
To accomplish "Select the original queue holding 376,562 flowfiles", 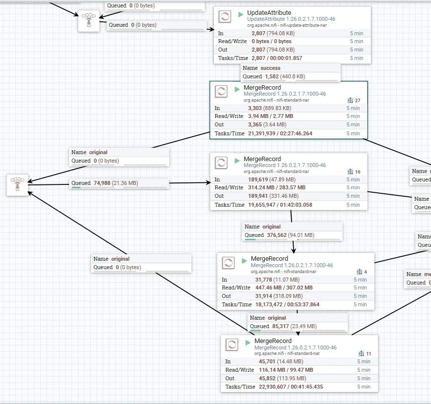I will click(293, 231).
